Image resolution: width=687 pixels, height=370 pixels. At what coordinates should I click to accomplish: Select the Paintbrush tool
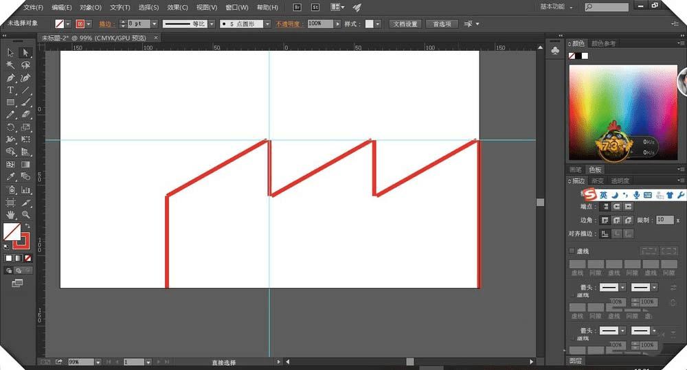25,102
